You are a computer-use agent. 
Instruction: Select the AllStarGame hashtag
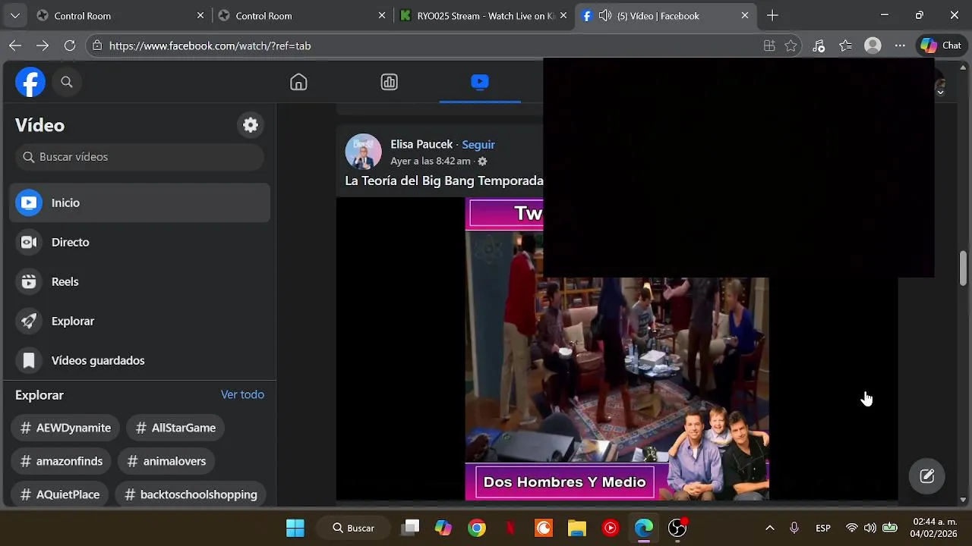(x=175, y=428)
